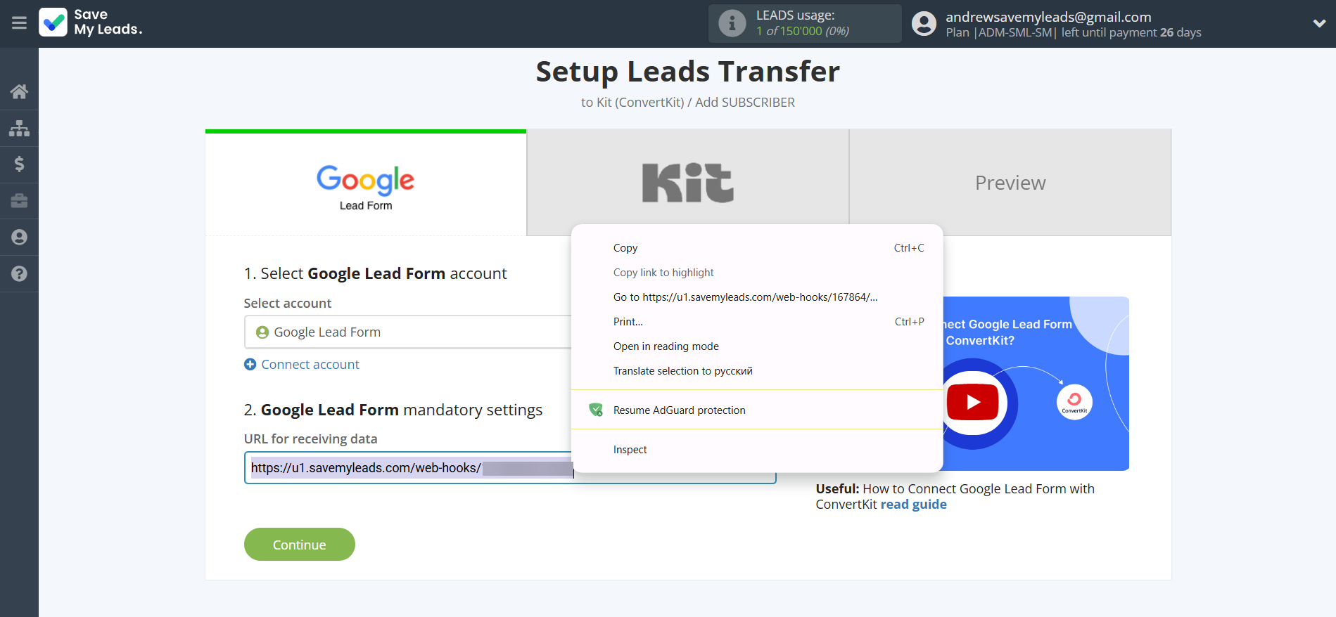Open connections sitemap icon in sidebar
Image resolution: width=1336 pixels, height=617 pixels.
(19, 128)
